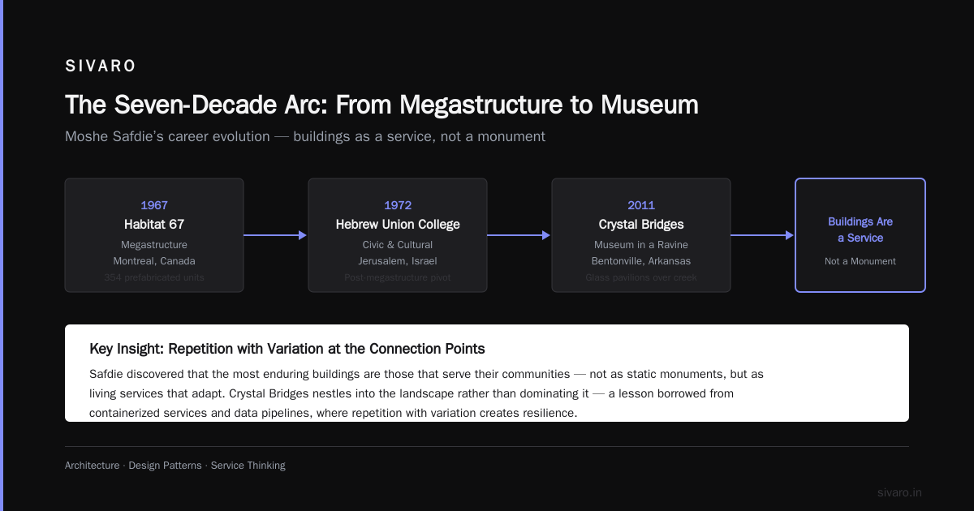Click the Service Thinking footer tag

click(248, 466)
